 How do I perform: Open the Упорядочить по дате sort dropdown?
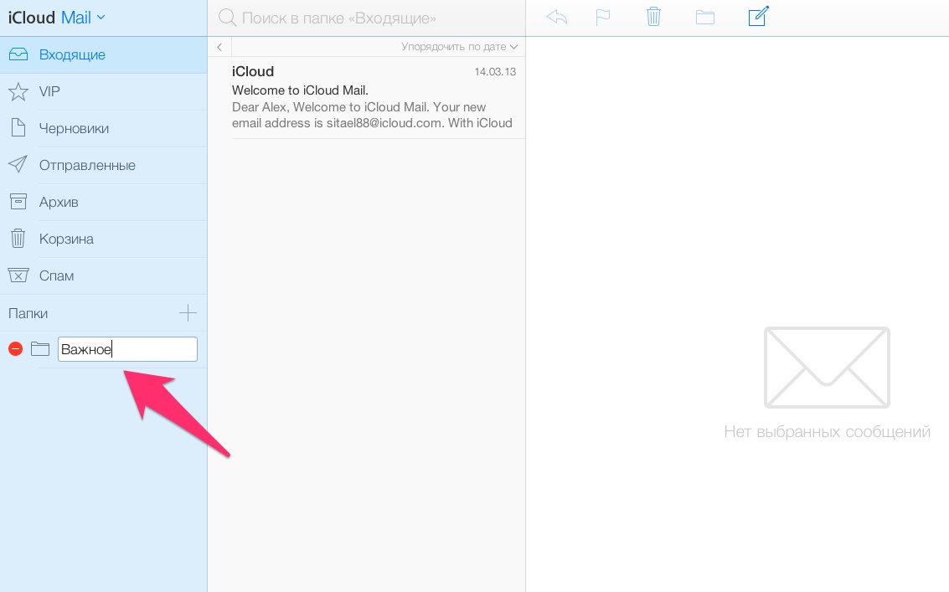point(459,47)
